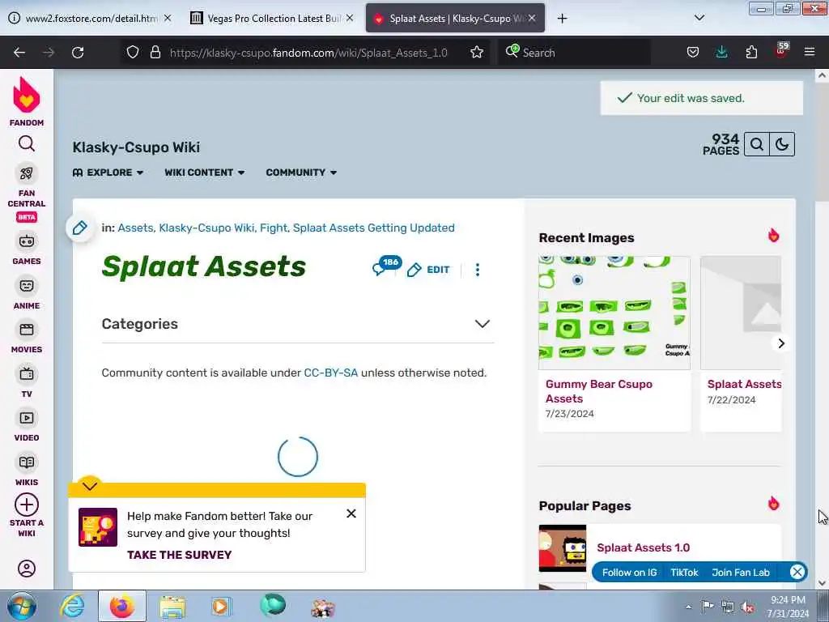This screenshot has height=622, width=829.
Task: Show hidden system tray icons arrow
Action: [688, 607]
